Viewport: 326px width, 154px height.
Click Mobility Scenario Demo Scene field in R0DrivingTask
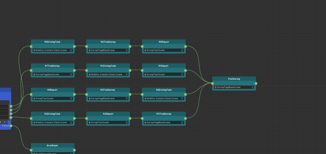pyautogui.click(x=52, y=50)
